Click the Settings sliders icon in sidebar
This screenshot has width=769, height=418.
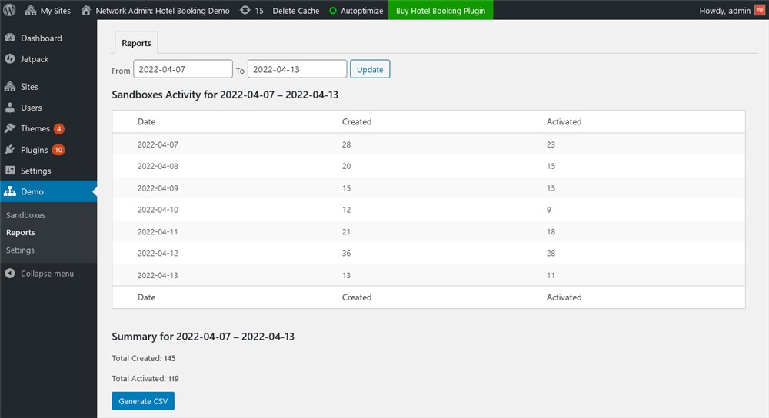(x=10, y=171)
